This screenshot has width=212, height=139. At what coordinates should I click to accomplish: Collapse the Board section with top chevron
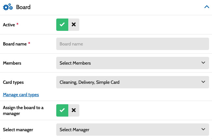pyautogui.click(x=206, y=7)
